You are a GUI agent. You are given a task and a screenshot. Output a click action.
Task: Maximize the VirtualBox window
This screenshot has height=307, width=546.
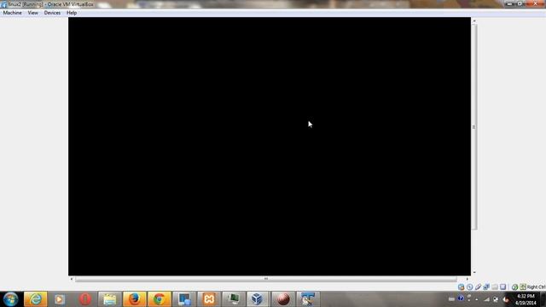pos(520,3)
